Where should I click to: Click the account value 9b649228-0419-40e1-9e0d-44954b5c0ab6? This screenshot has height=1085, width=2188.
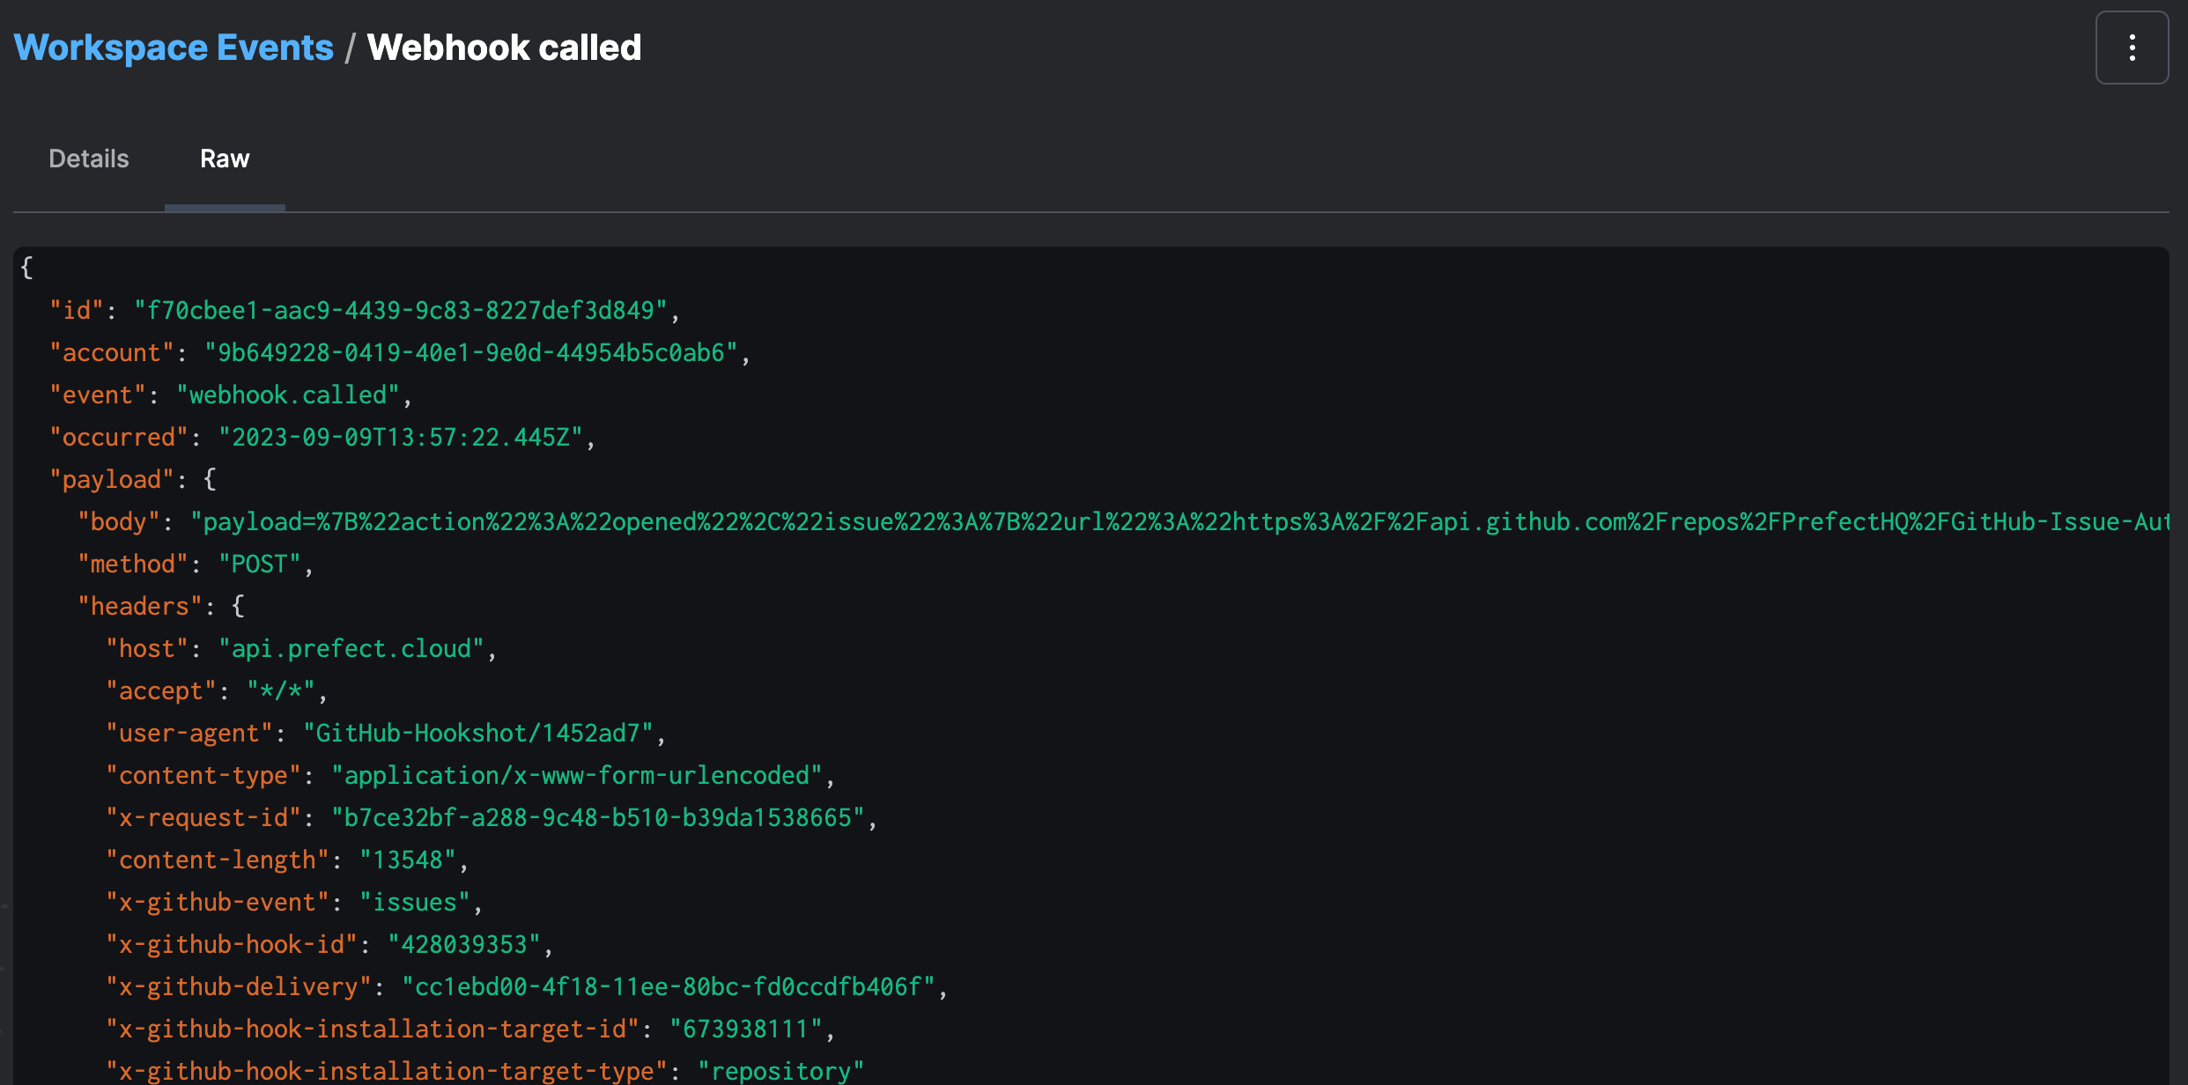click(x=471, y=352)
